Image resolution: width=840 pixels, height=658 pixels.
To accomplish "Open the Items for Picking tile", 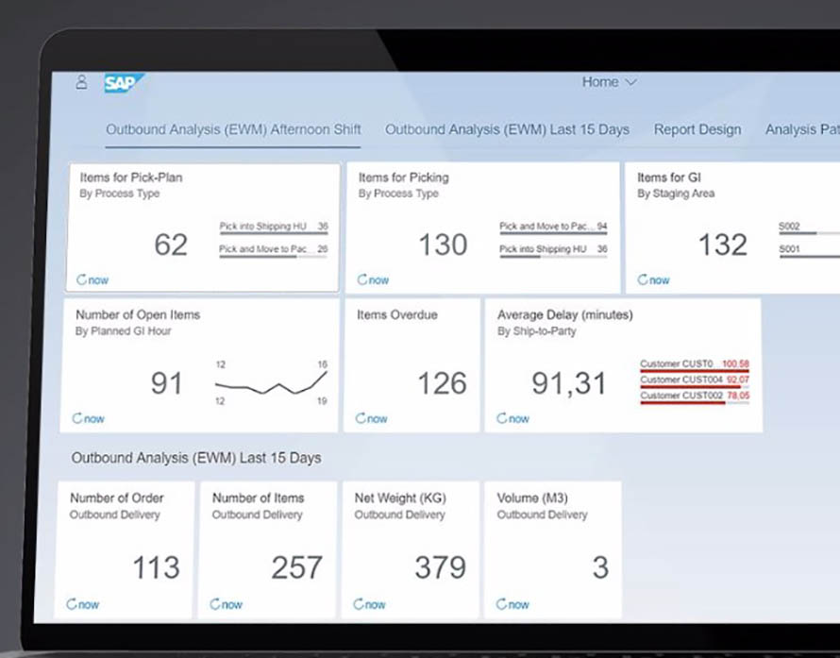I will point(482,228).
